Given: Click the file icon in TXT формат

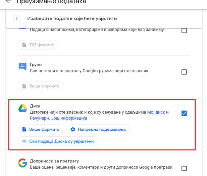Looking at the screenshot, I should [x=24, y=45].
